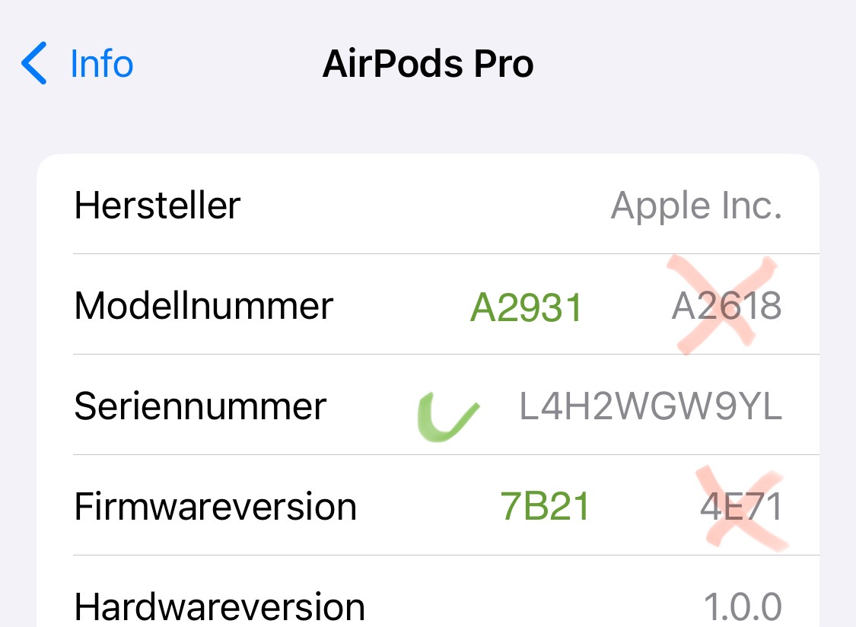Select the Modellnummer label
The width and height of the screenshot is (856, 627).
[x=204, y=306]
